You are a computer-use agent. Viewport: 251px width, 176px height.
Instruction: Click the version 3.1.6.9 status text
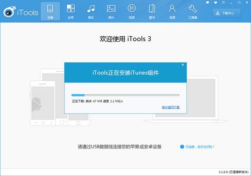pos(233,171)
